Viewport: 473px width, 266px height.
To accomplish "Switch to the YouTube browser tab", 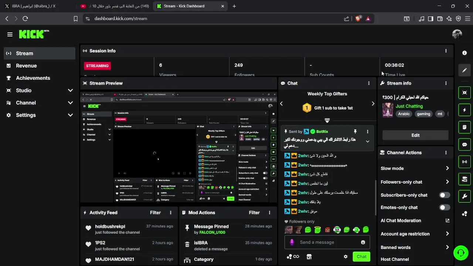I will click(x=115, y=6).
